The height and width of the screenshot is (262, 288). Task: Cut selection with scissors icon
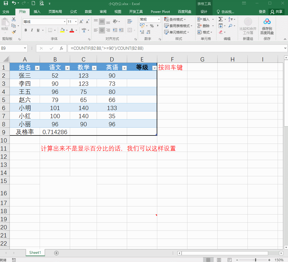point(14,19)
